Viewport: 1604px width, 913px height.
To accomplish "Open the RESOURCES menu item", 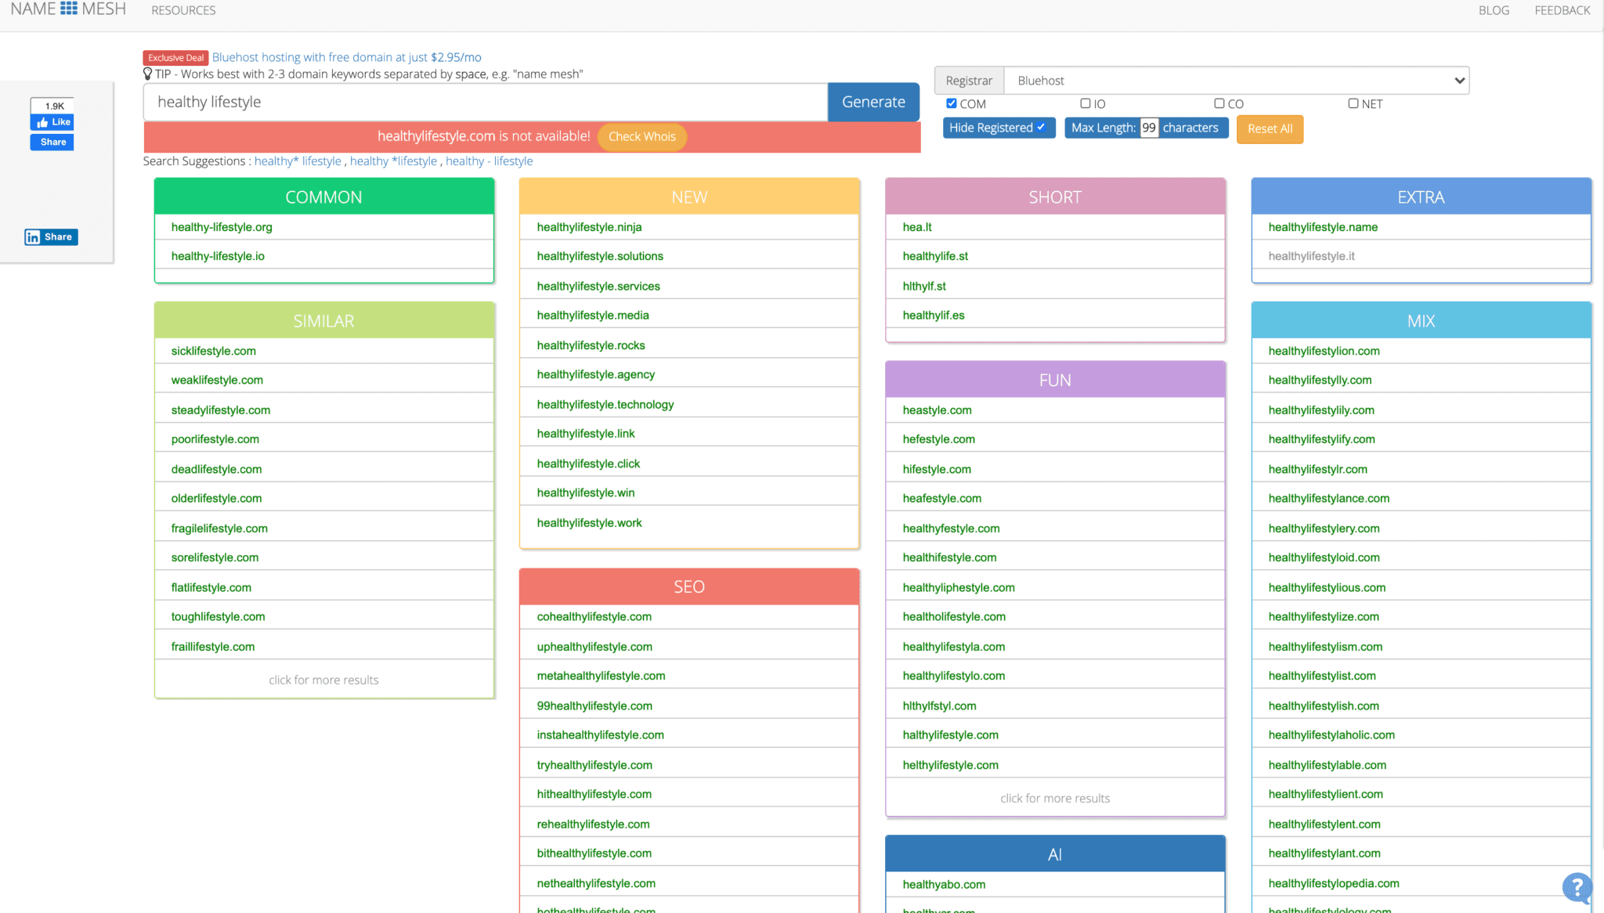I will (x=183, y=10).
